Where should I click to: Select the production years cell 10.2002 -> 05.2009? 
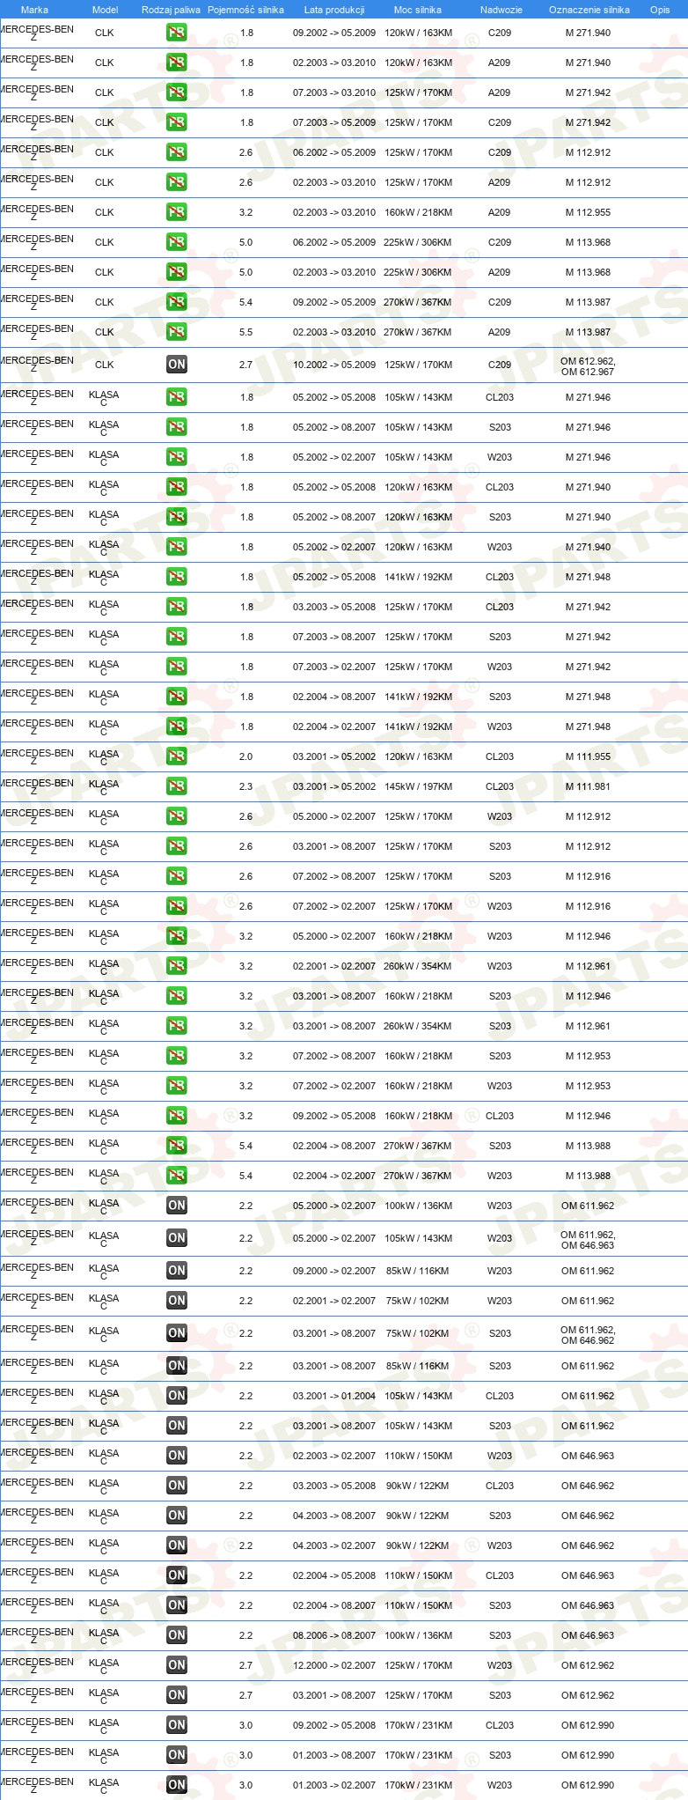click(x=334, y=365)
